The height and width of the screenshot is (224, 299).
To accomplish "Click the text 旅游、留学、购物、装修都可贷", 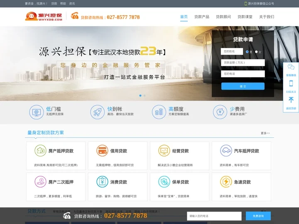I will pyautogui.click(x=116, y=196).
